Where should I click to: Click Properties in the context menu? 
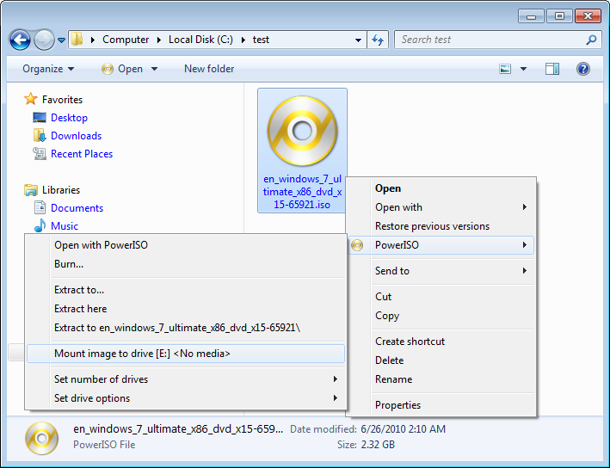(397, 405)
